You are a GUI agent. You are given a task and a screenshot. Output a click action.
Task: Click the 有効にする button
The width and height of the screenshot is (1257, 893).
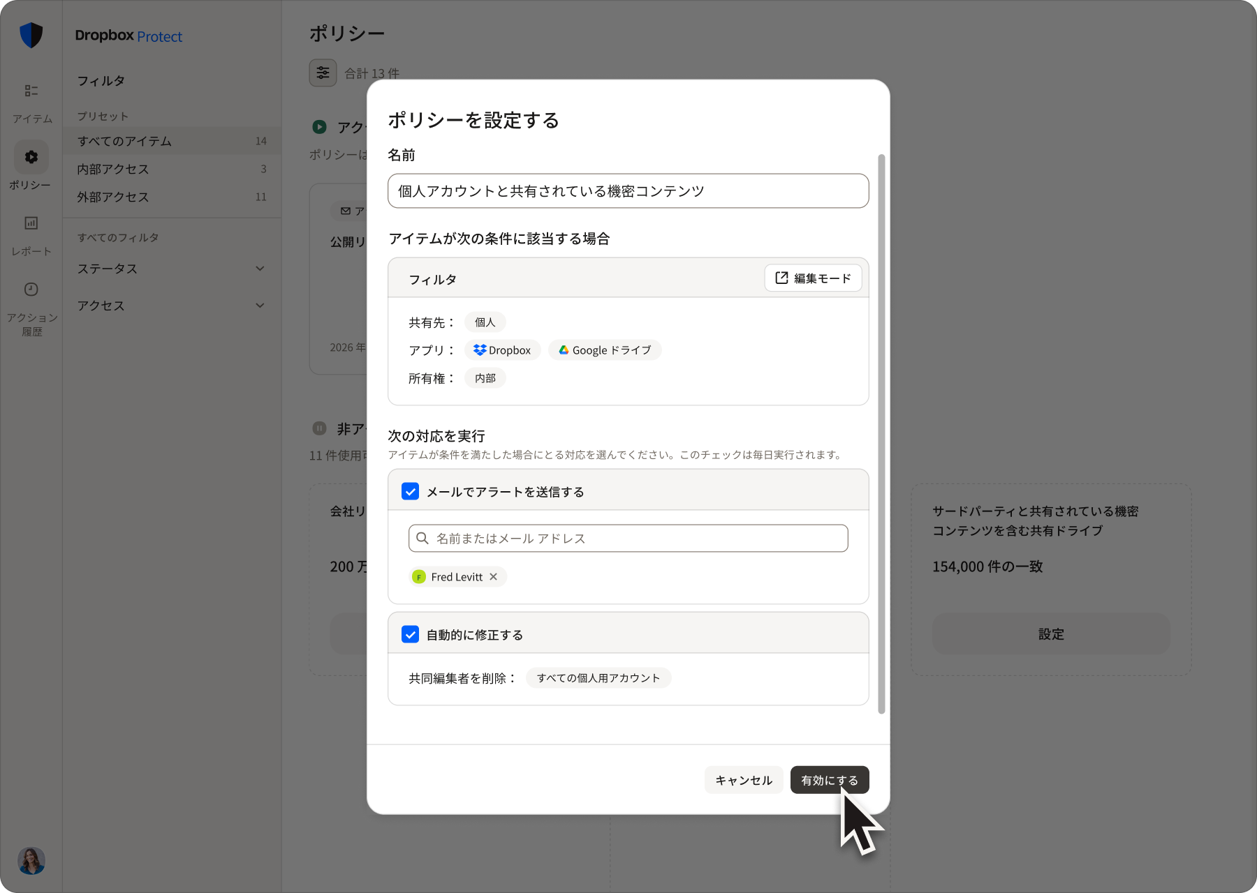830,780
